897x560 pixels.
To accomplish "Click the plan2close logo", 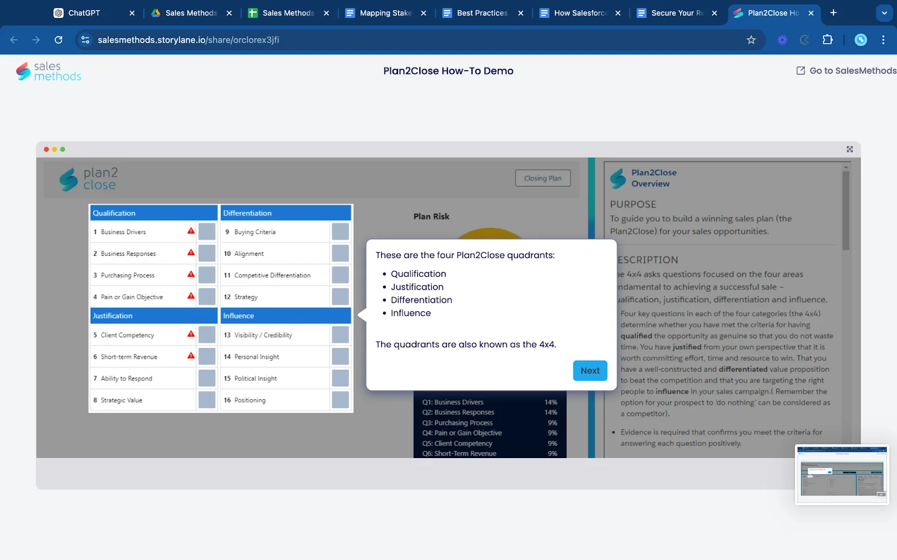I will tap(89, 179).
